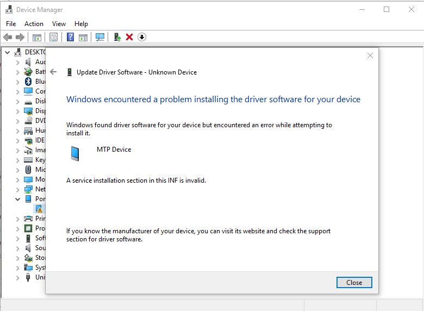Screen dimensions: 424x311
Task: Click the Close button in dialog
Action: coord(354,282)
